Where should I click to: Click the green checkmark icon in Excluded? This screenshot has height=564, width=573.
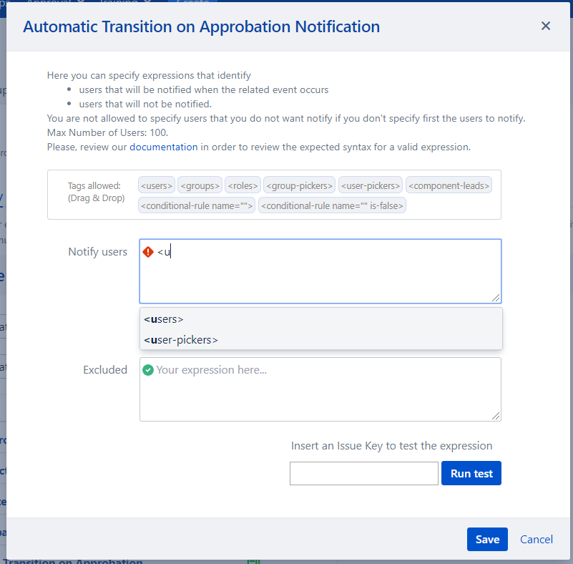(x=148, y=370)
